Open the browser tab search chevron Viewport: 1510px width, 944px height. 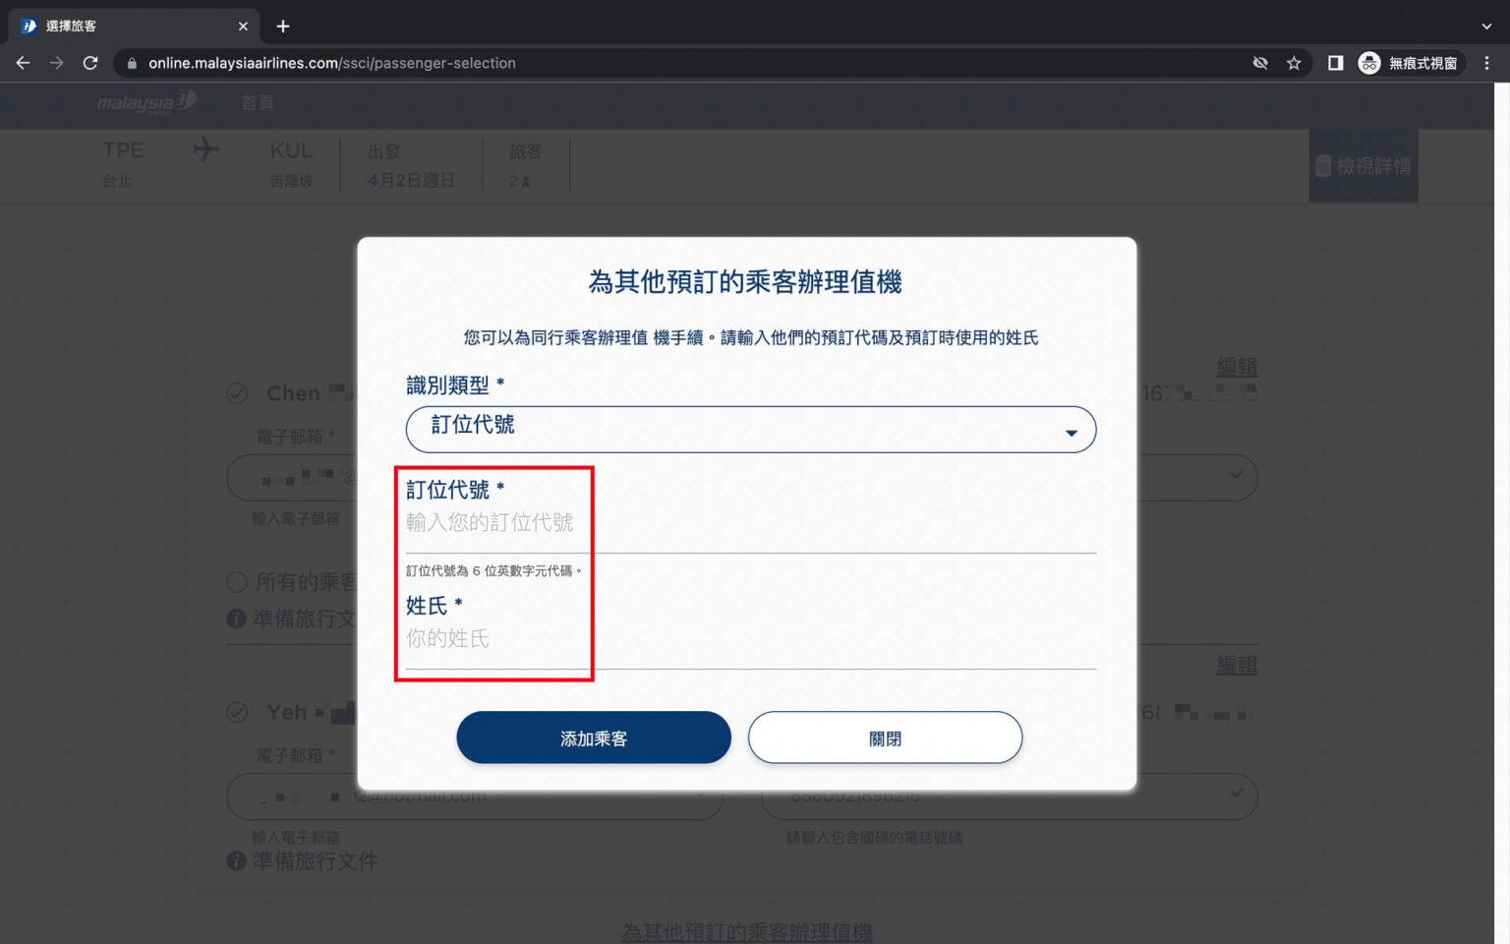[x=1484, y=26]
